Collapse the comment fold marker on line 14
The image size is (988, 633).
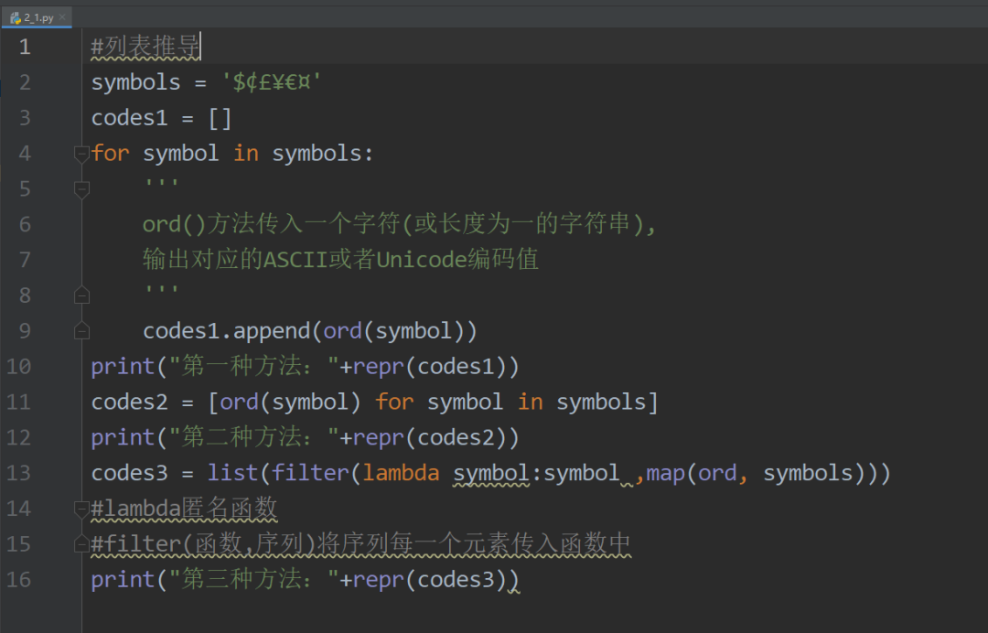tap(81, 508)
